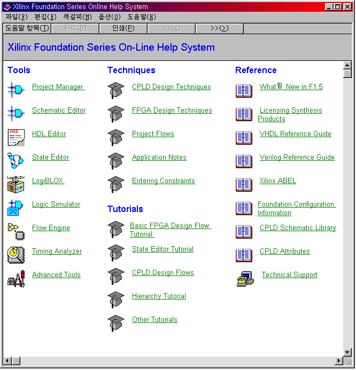Viewport: 356px width, 370px height.
Task: Open the LogiBLOX link
Action: click(x=48, y=181)
